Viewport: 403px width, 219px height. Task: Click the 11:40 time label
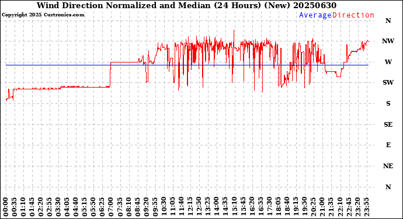(181, 207)
